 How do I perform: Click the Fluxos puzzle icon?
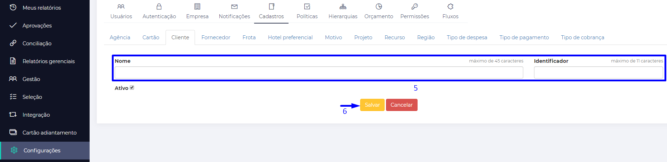point(451,6)
